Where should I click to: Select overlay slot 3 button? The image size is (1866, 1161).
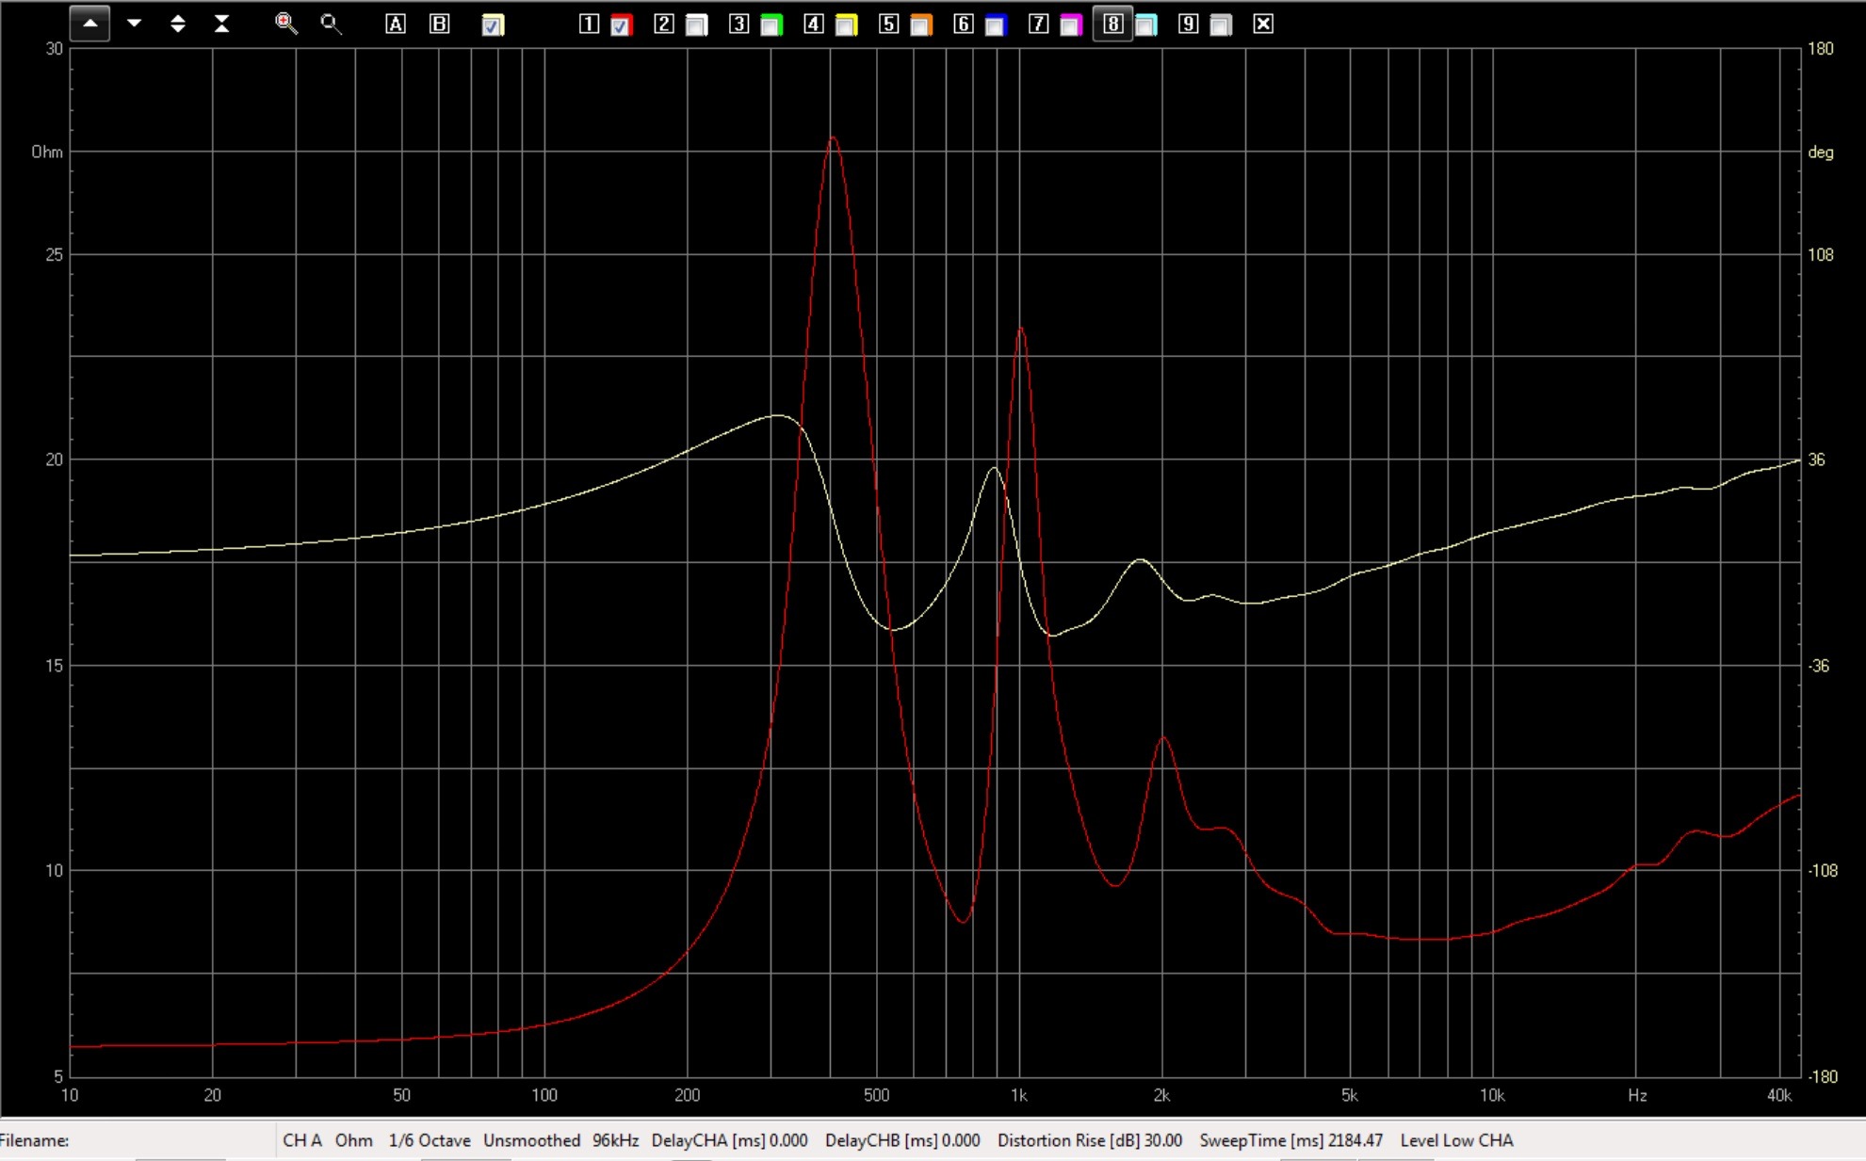point(739,24)
